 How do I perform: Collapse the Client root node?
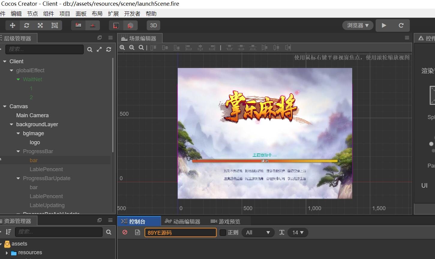(4, 61)
